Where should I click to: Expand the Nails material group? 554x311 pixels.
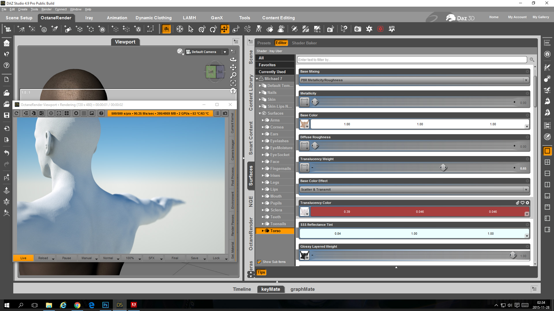click(x=260, y=92)
